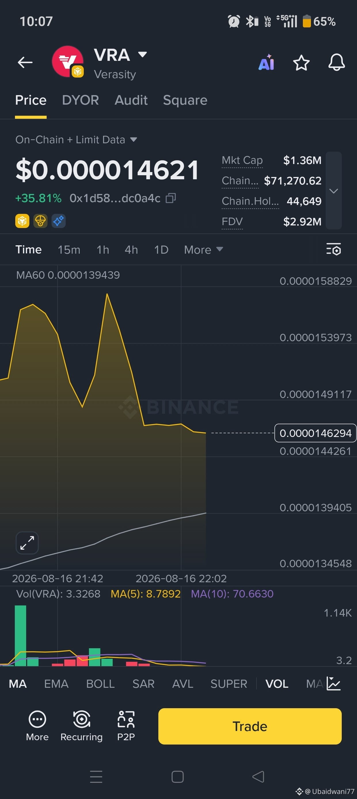Tap the FDV label
This screenshot has height=799, width=357.
click(x=232, y=222)
